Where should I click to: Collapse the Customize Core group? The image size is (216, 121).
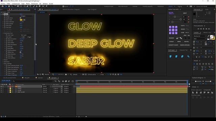(3, 33)
